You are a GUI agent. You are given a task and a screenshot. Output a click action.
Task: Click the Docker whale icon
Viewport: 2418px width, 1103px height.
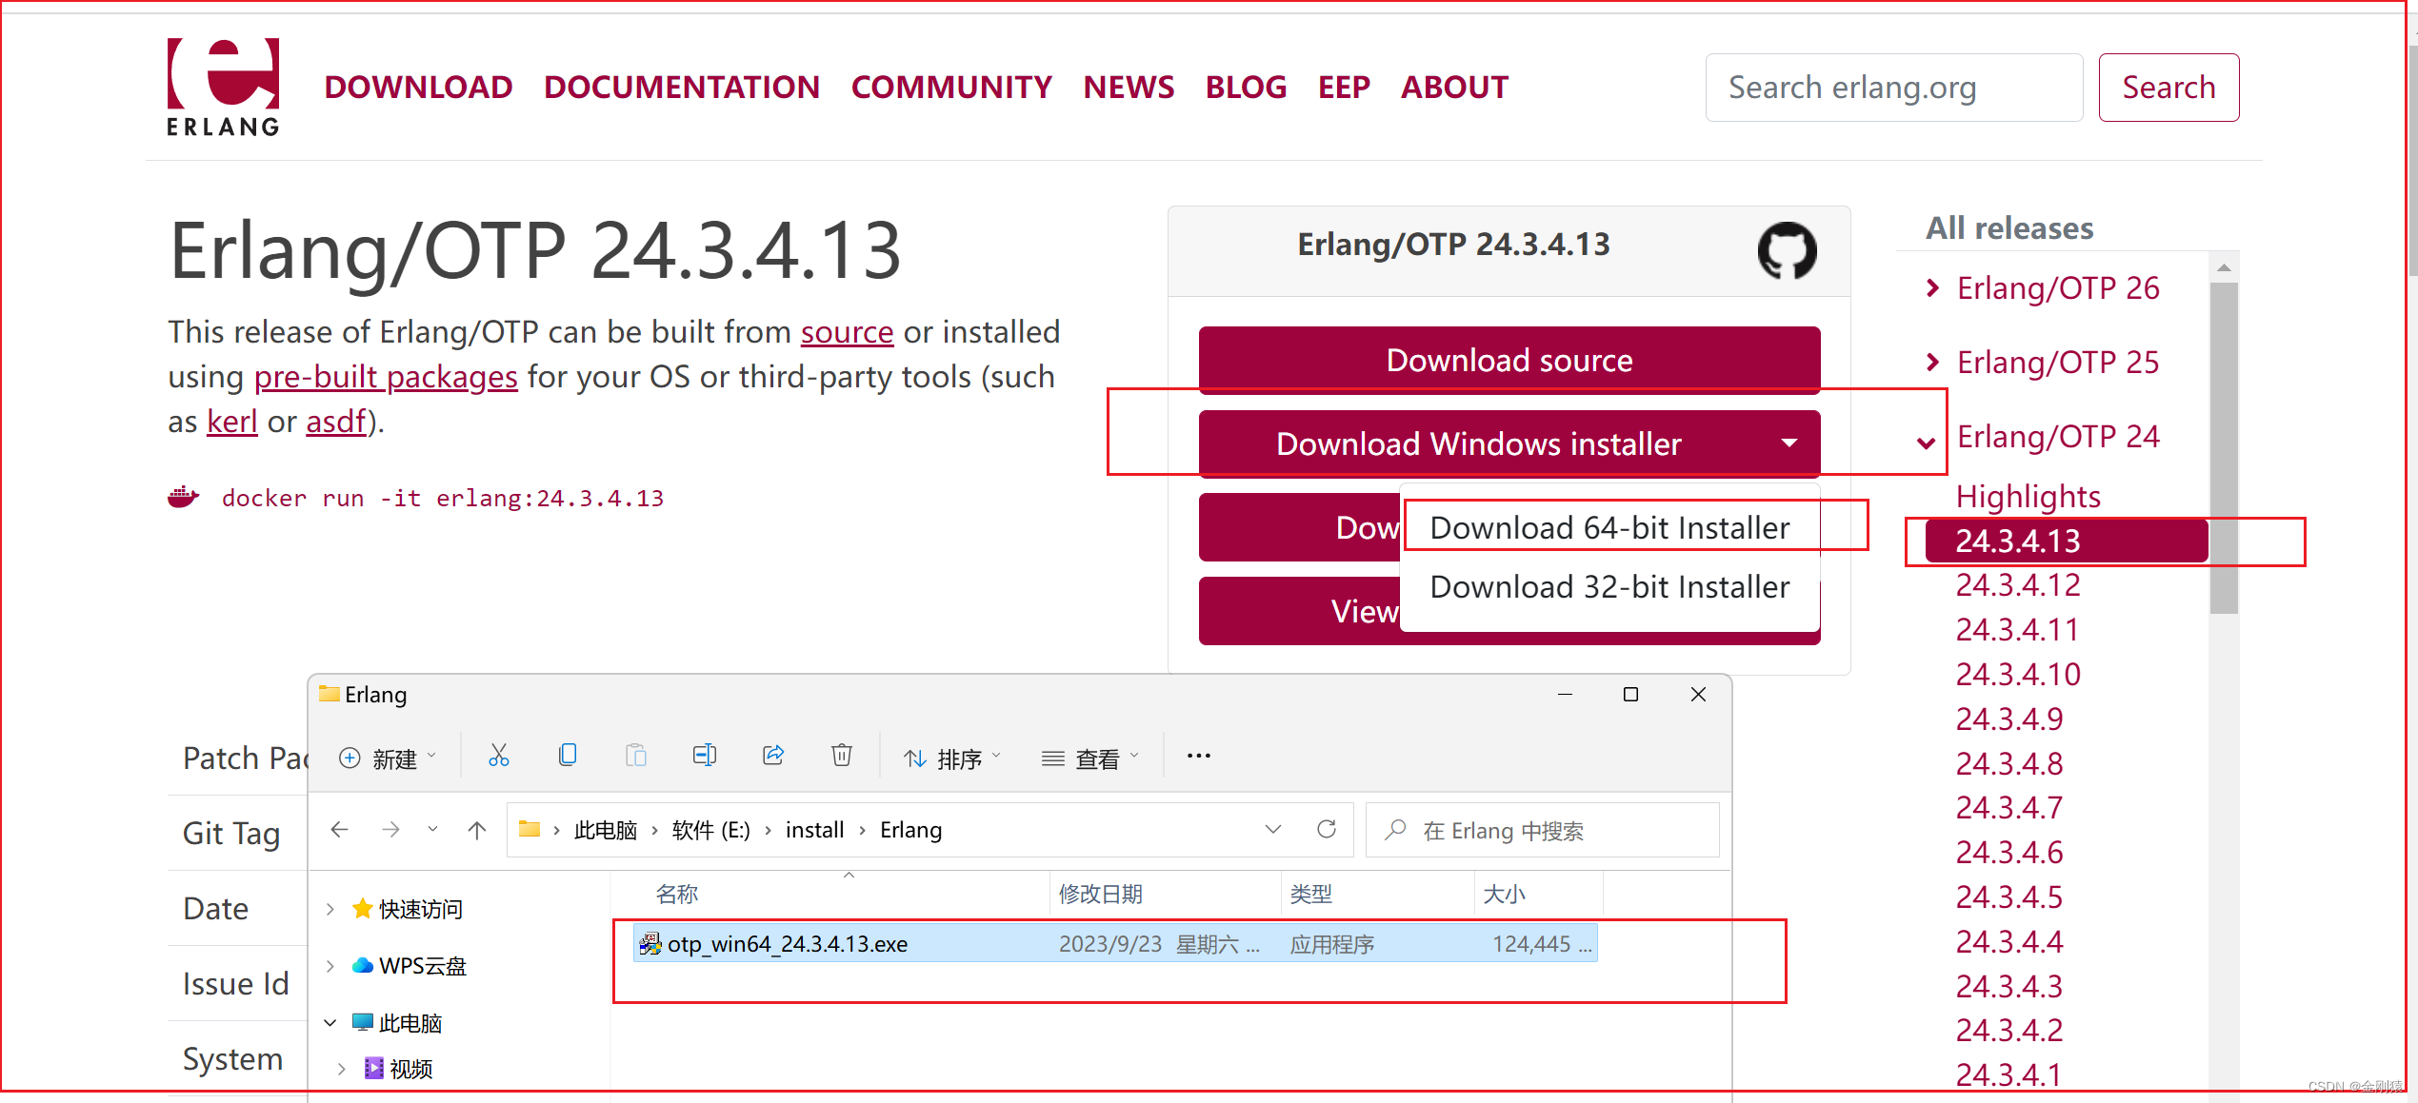183,497
